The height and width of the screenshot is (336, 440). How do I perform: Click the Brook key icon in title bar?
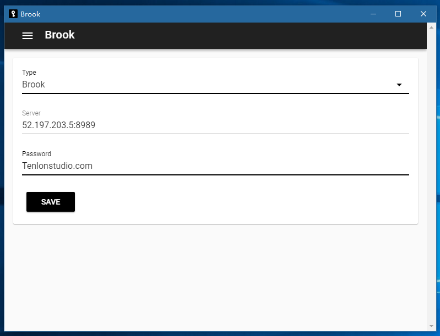(x=13, y=14)
